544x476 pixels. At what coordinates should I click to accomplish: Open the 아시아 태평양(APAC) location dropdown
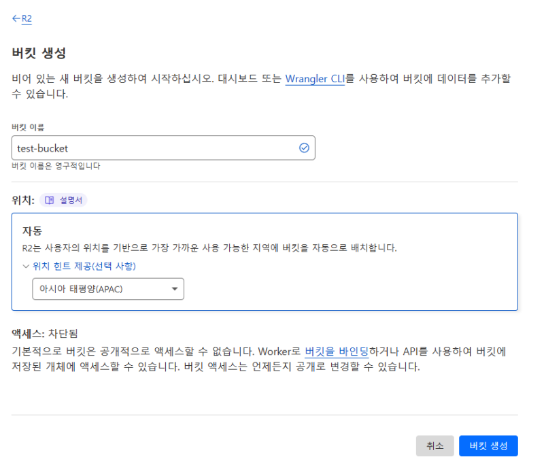click(108, 289)
